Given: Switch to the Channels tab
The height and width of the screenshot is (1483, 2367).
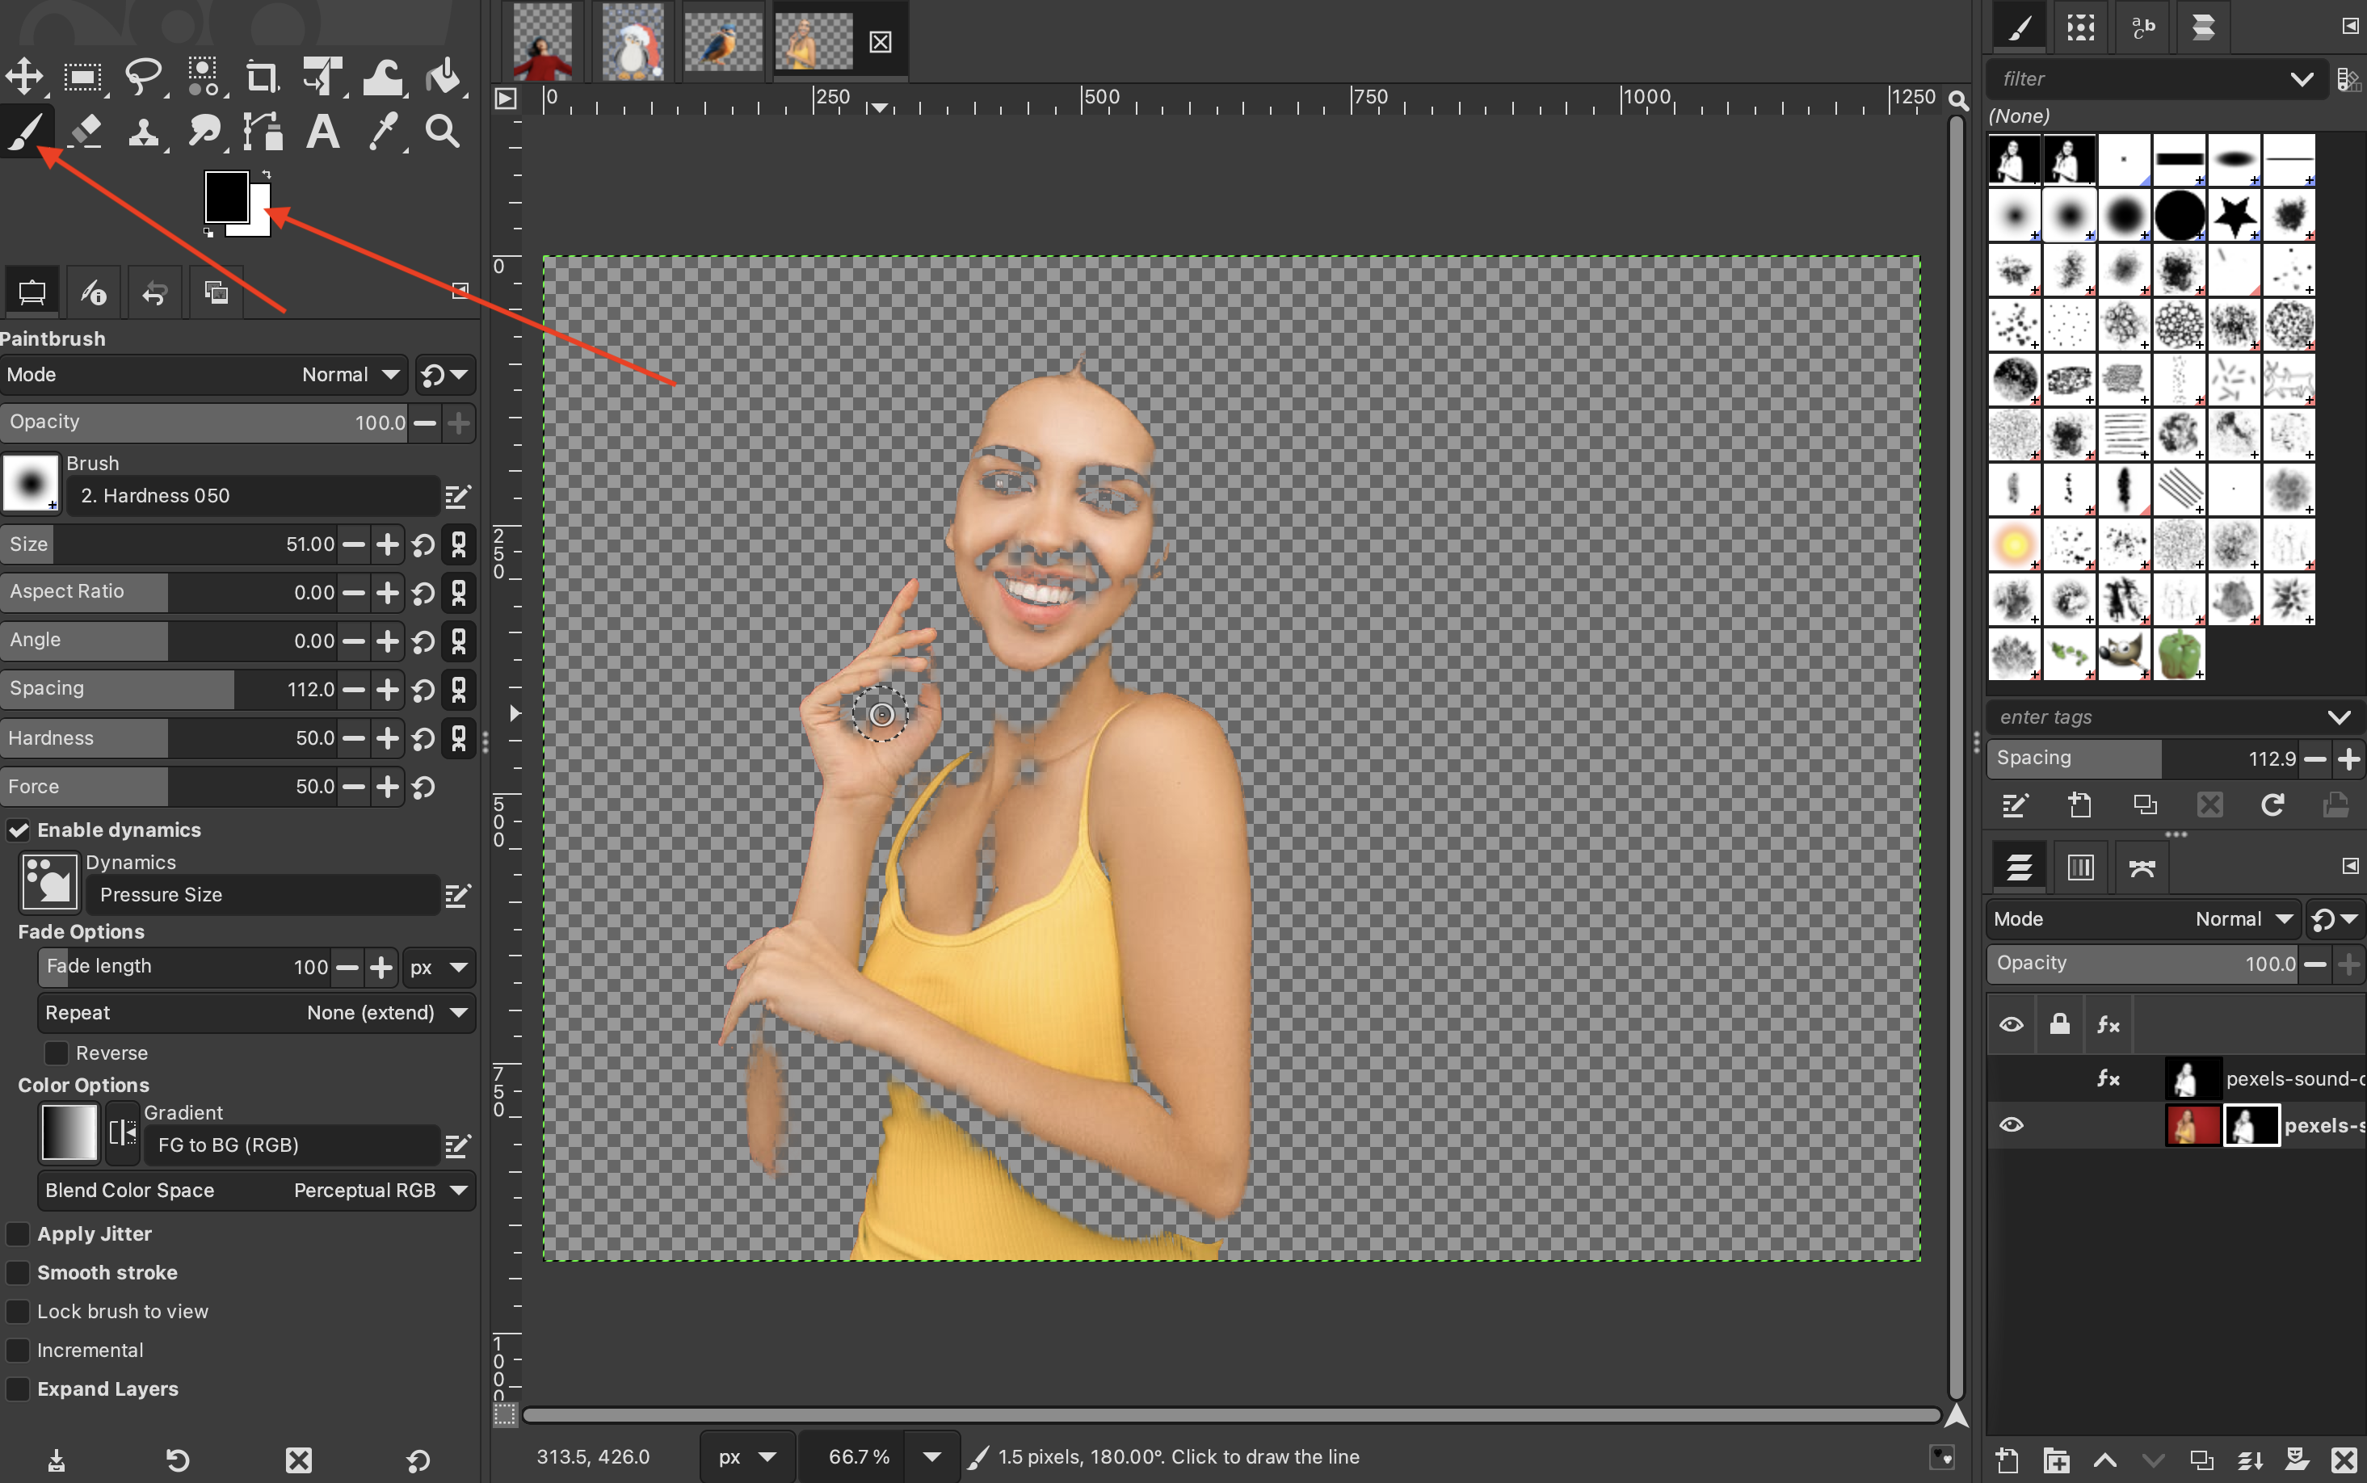Looking at the screenshot, I should 2079,867.
